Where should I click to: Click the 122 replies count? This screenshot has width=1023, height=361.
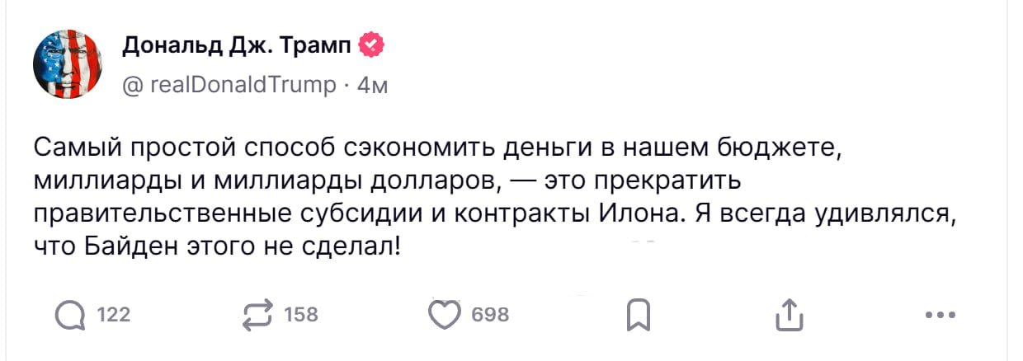point(113,314)
